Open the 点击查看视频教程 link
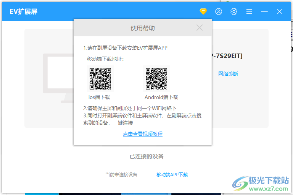293x195 pixels. (x=143, y=134)
